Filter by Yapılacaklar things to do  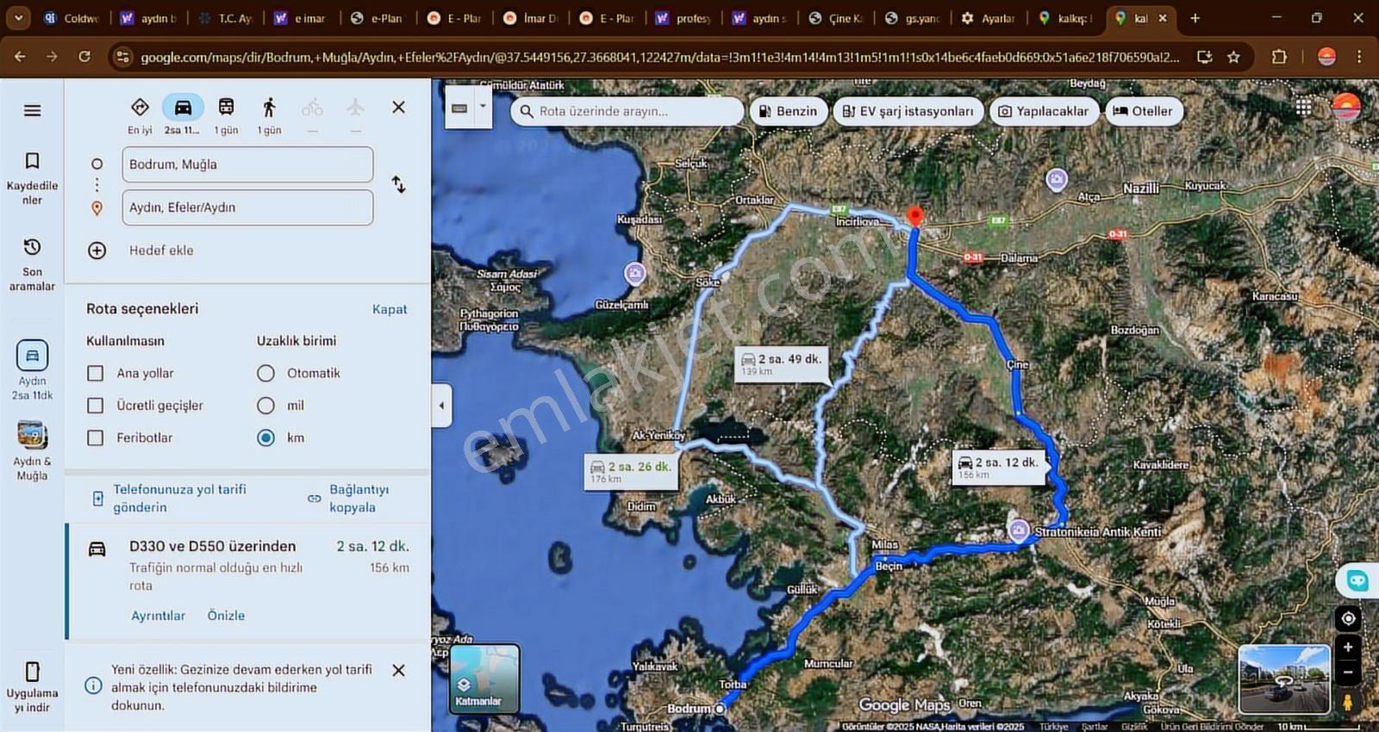click(x=1043, y=111)
